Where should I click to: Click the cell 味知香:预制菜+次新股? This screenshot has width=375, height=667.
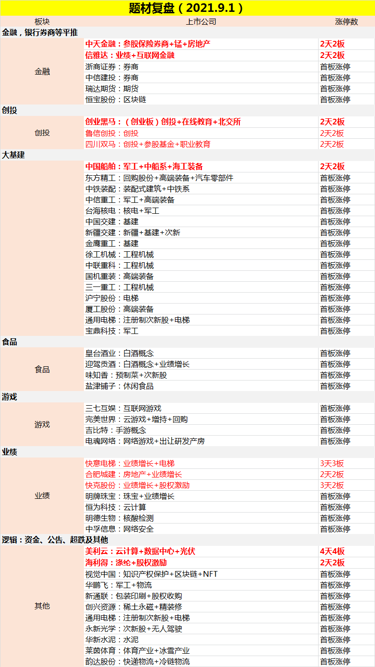[201, 375]
